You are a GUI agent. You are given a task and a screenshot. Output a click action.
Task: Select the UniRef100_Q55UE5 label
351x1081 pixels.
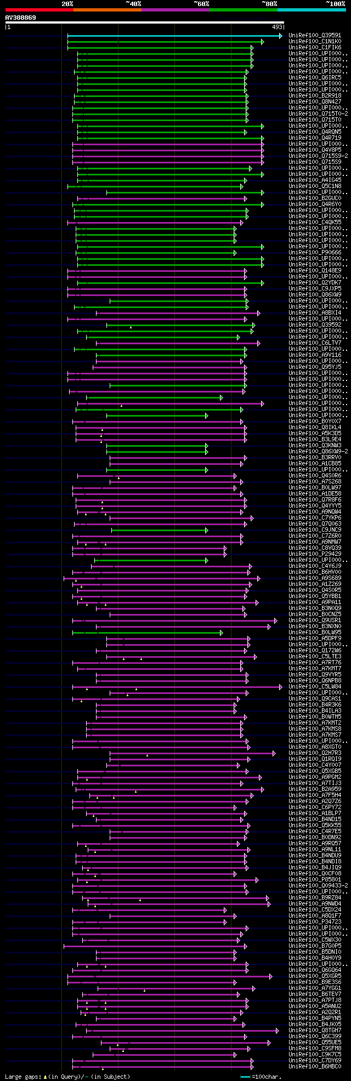point(315,1043)
